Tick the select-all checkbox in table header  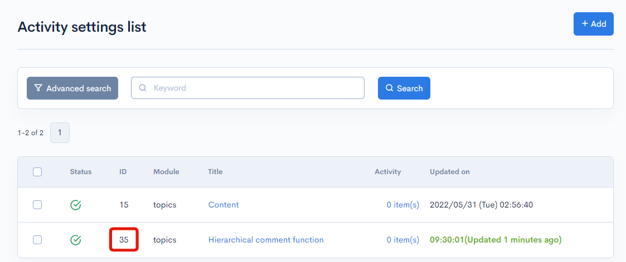coord(37,172)
